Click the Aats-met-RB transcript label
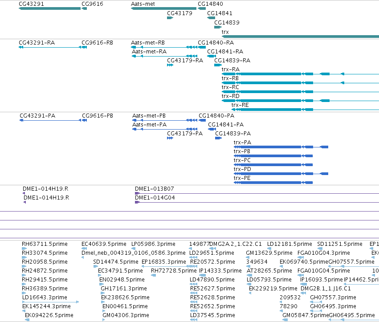The width and height of the screenshot is (379, 322). pos(148,43)
